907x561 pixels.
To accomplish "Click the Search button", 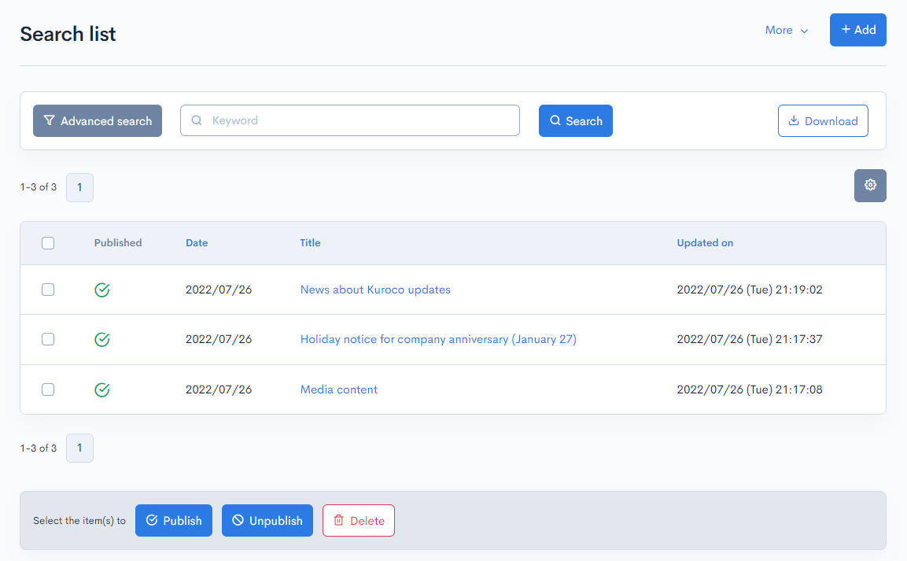I will click(576, 120).
